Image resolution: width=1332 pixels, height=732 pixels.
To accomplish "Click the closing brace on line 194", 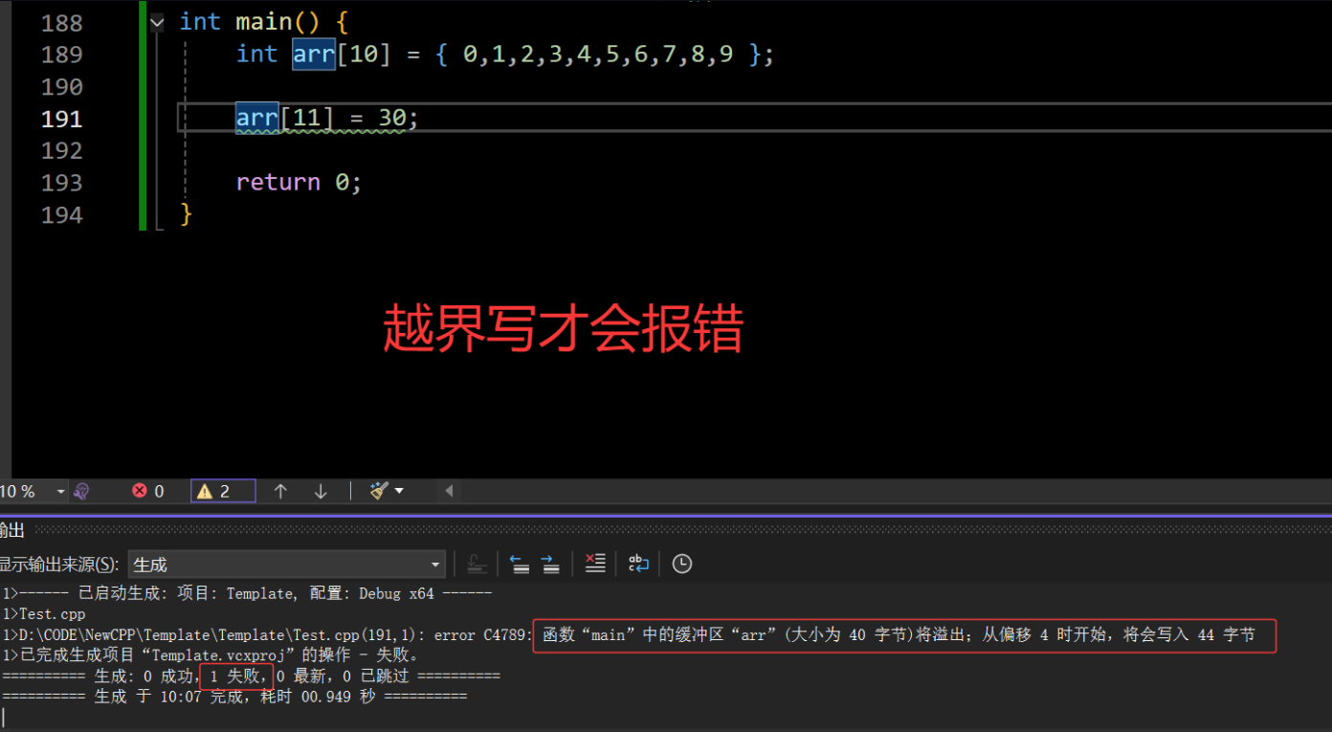I will pyautogui.click(x=187, y=214).
